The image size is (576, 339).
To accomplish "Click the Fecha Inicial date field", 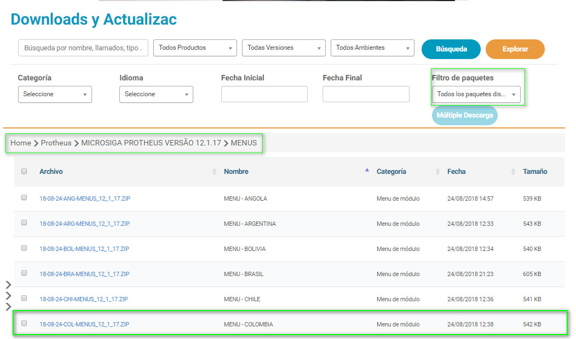I will pyautogui.click(x=264, y=94).
